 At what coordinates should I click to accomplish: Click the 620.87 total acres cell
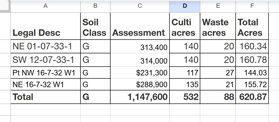(252, 97)
